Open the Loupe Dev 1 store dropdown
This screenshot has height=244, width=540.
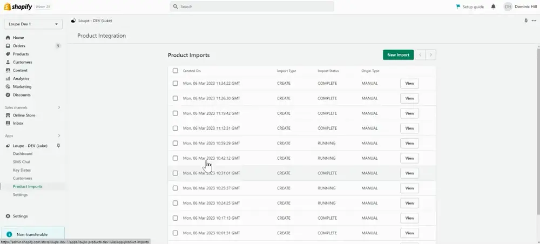click(33, 24)
